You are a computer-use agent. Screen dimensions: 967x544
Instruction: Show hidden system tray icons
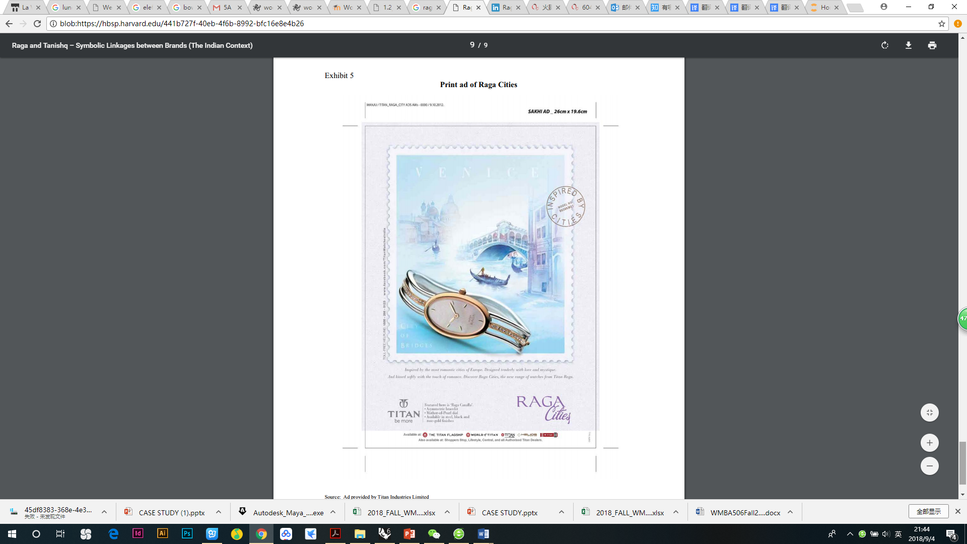(x=850, y=534)
